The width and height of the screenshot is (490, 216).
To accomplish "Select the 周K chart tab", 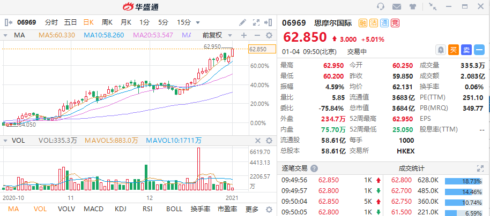I will coord(107,22).
